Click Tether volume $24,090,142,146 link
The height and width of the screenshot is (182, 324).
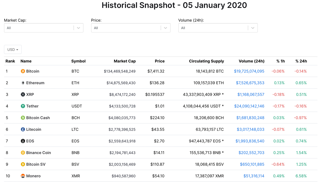249,106
